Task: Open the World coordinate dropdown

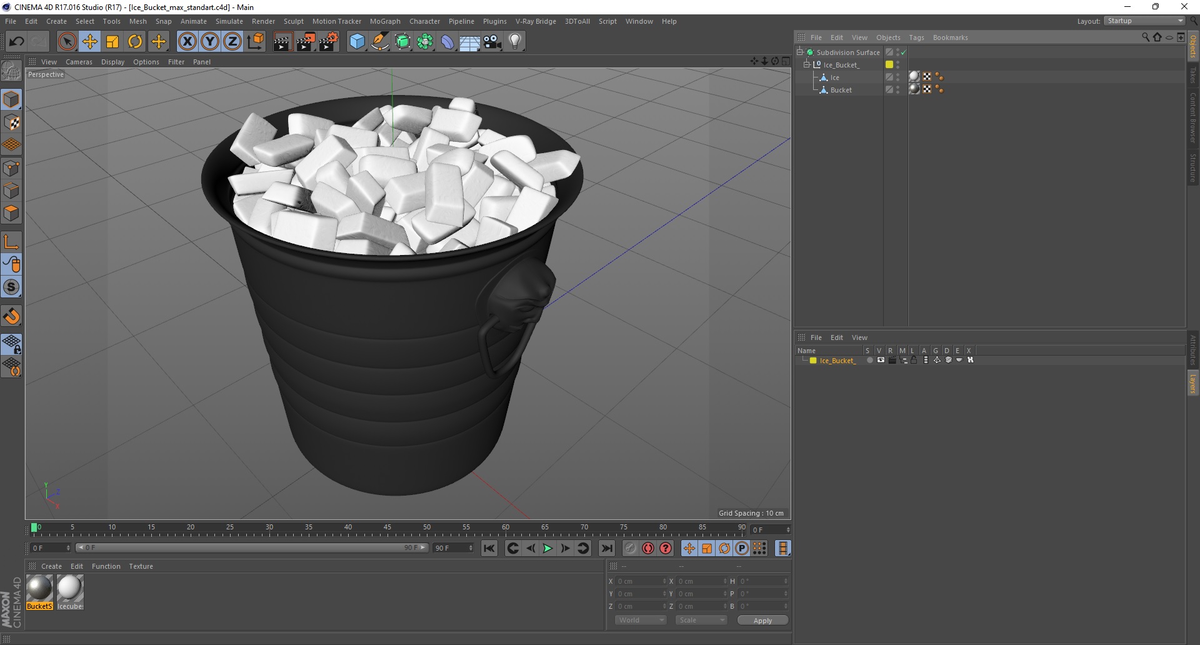Action: [x=641, y=620]
